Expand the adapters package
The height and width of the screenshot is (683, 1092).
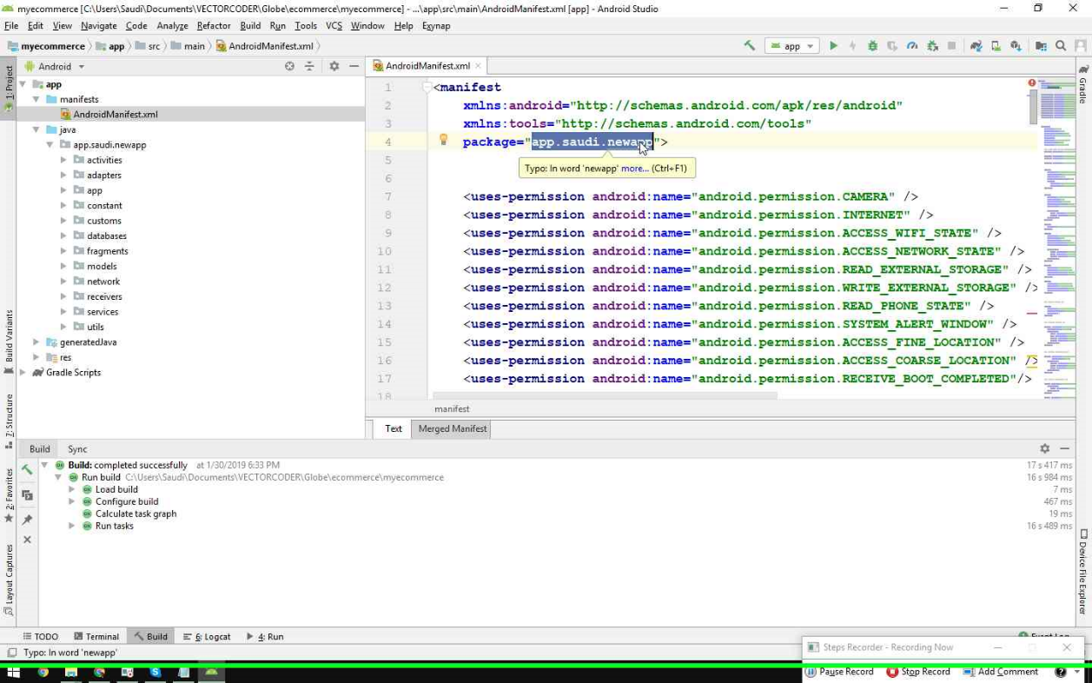63,175
